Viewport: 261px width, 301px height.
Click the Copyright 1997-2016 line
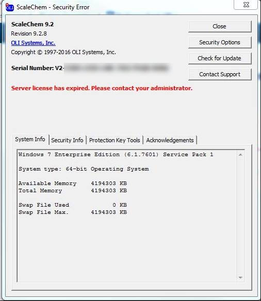tap(63, 52)
